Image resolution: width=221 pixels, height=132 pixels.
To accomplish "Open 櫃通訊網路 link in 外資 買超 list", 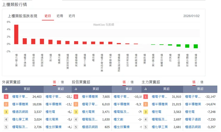I will (x=20, y=112).
